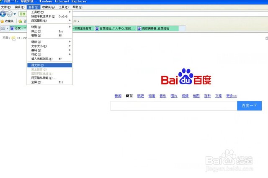Expand the tab list dropdown arrow
268x178 pixels.
pos(8,28)
